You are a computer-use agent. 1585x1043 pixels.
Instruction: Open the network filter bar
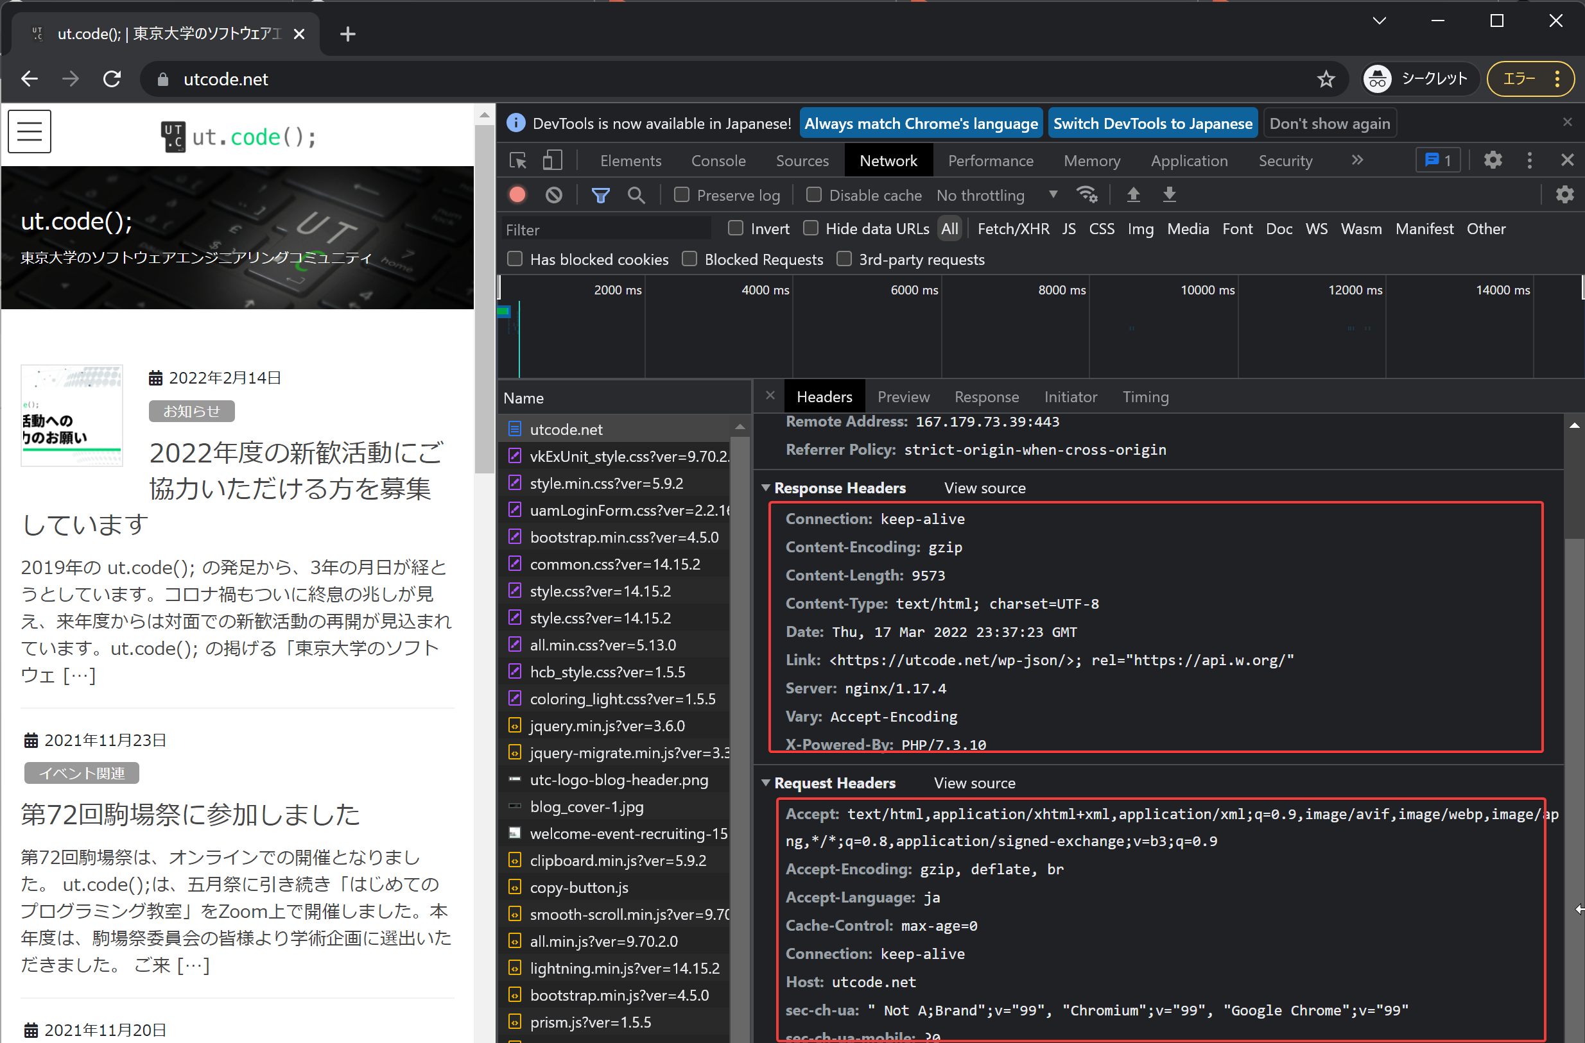[601, 194]
